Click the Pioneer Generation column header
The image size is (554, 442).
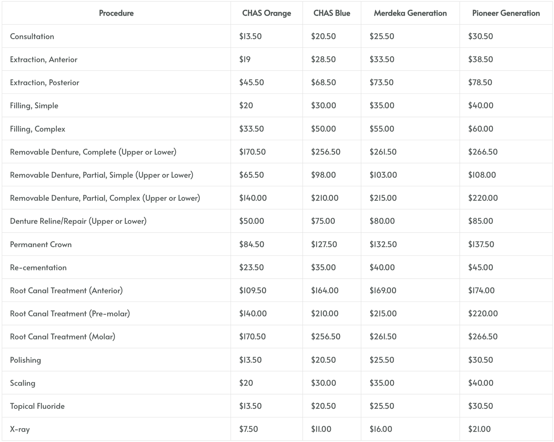506,13
